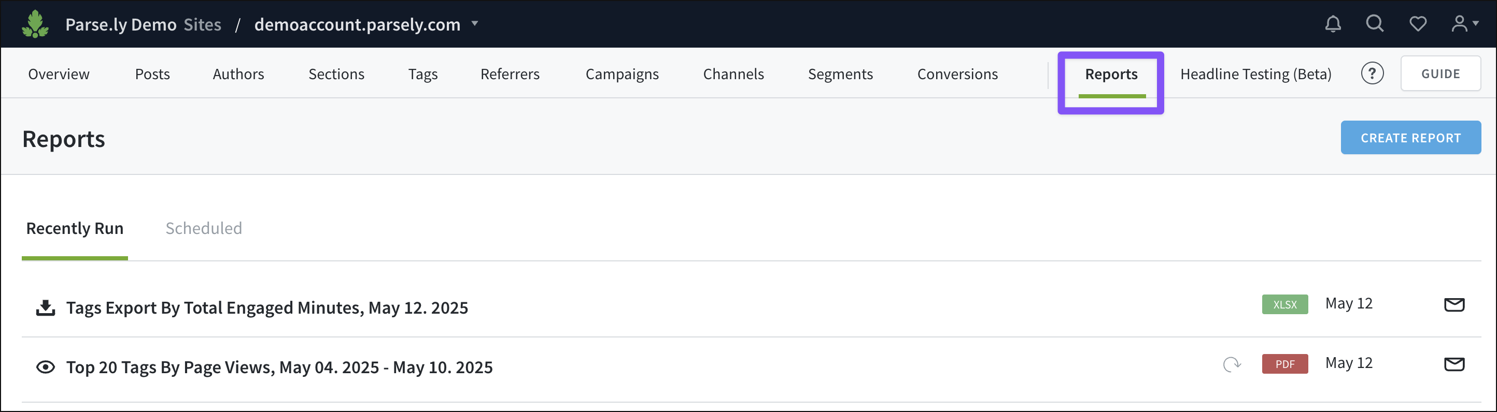1497x412 pixels.
Task: Open Top 20 Tags By Page Views report
Action: point(279,368)
